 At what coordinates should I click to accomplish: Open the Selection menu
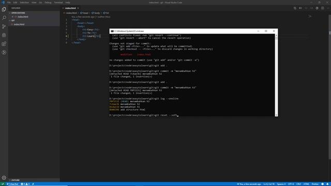[x=24, y=3]
